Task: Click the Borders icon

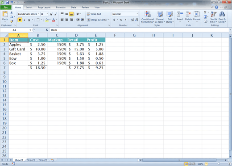Action: click(38, 20)
